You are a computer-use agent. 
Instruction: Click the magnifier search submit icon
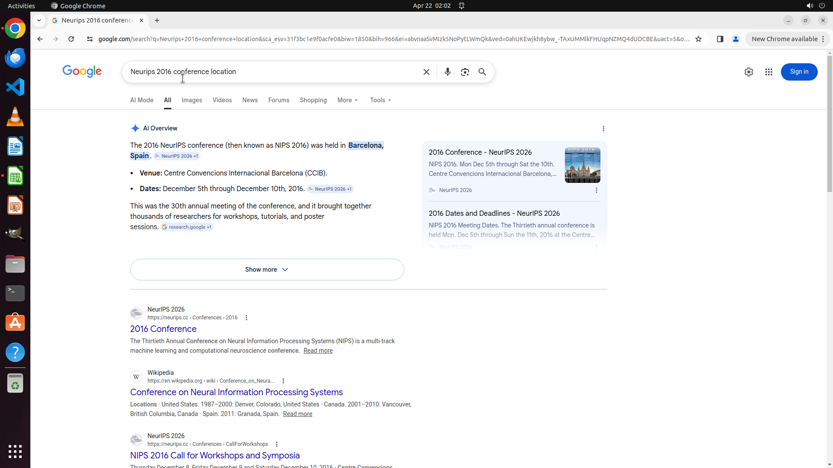click(482, 72)
